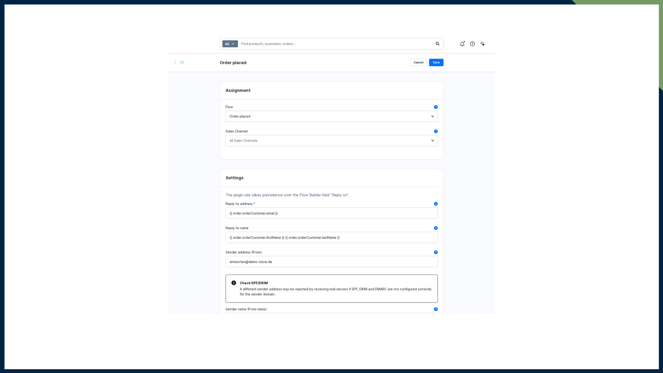
Task: Show help tooltip for Sender address (From)
Action: click(436, 252)
